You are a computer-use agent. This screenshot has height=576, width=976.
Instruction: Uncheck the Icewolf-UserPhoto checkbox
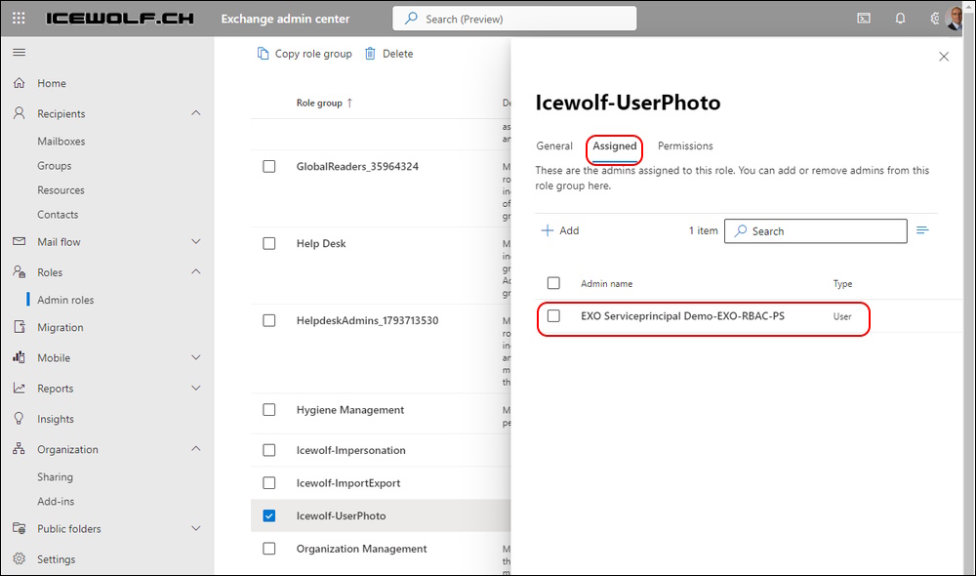click(x=269, y=515)
